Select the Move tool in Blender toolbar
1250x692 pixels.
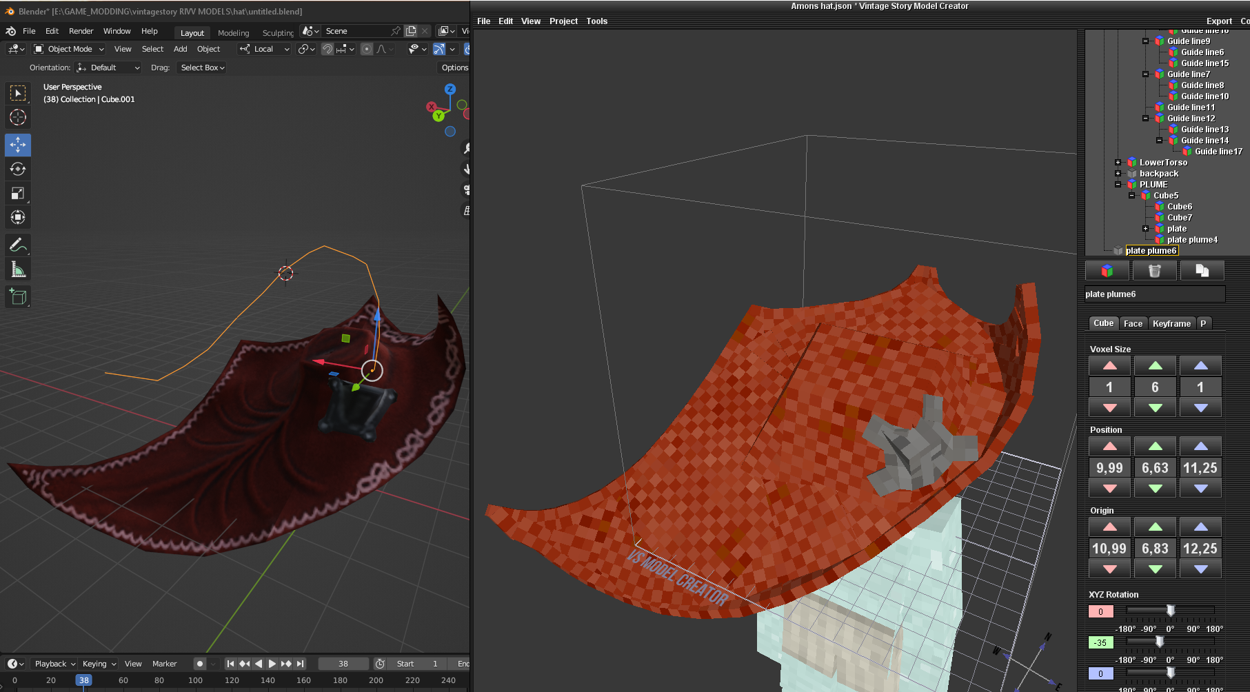point(18,145)
